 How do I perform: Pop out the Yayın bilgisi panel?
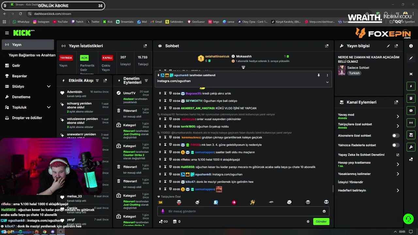click(x=396, y=46)
